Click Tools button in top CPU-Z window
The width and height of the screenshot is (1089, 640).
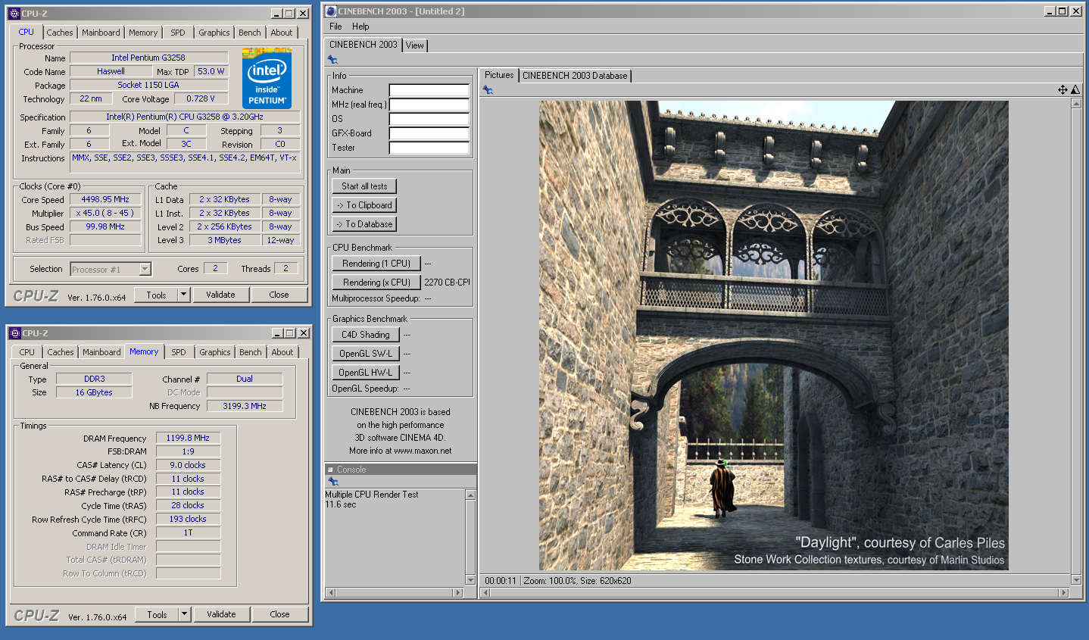[x=157, y=295]
